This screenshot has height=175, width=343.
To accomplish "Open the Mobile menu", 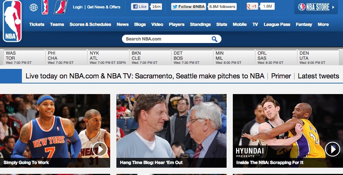I will (240, 24).
